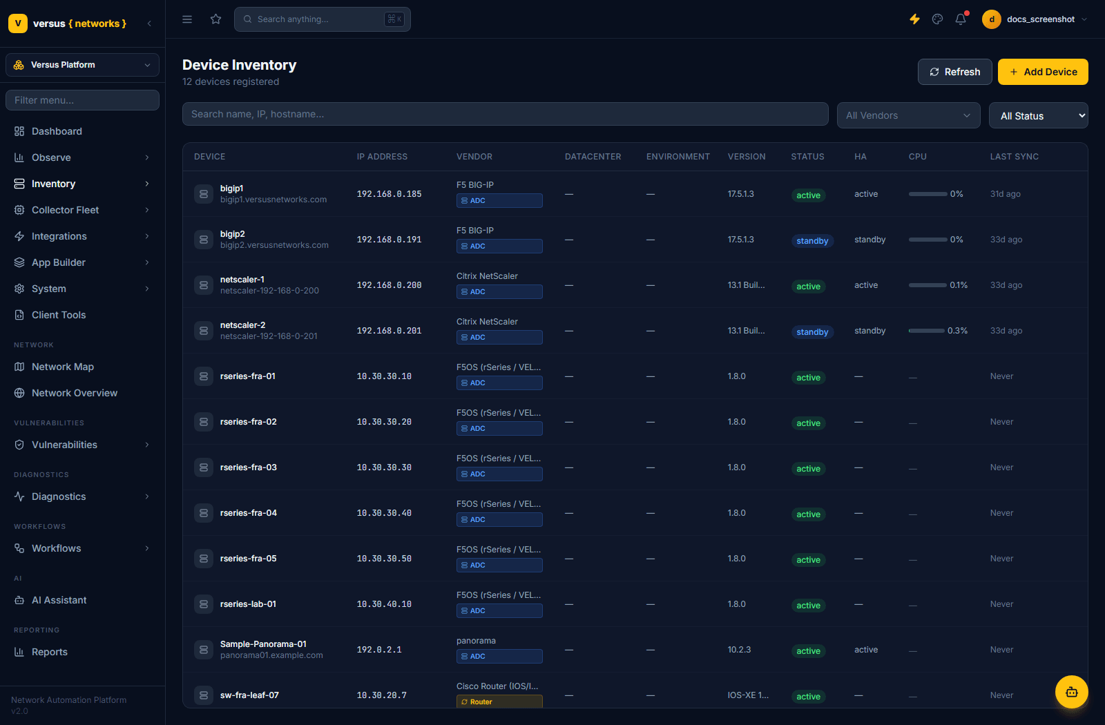1105x725 pixels.
Task: Expand the Integrations menu section
Action: tap(82, 236)
